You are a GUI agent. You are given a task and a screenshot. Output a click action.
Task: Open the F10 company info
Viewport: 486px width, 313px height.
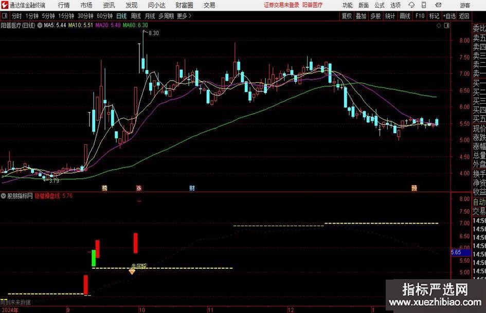coord(420,16)
